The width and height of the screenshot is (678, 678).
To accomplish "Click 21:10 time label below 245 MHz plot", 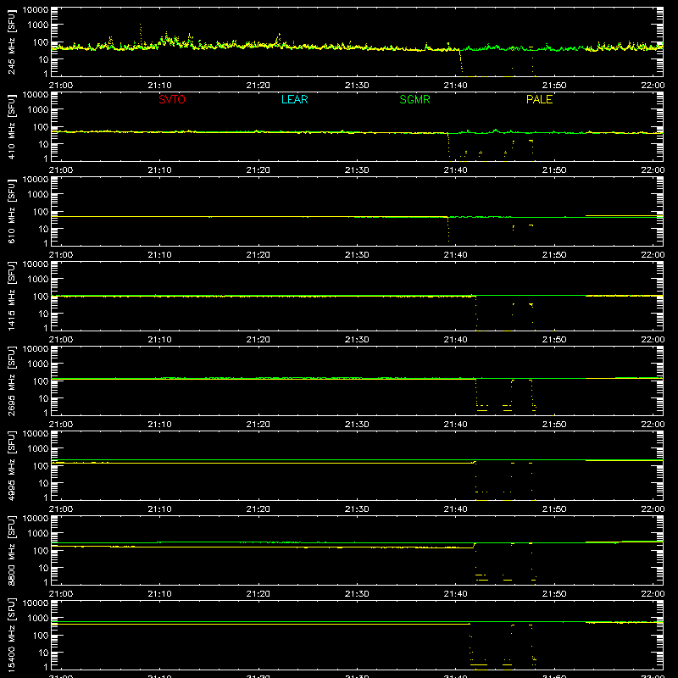I will pos(159,86).
